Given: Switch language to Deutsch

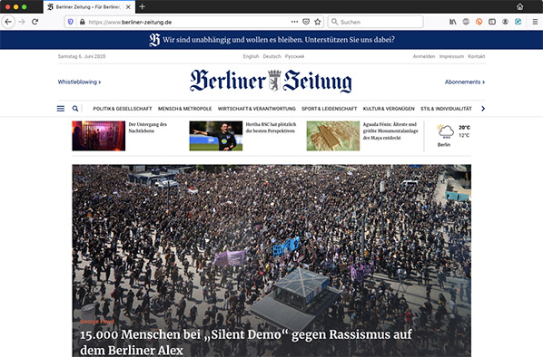Looking at the screenshot, I should click(272, 56).
